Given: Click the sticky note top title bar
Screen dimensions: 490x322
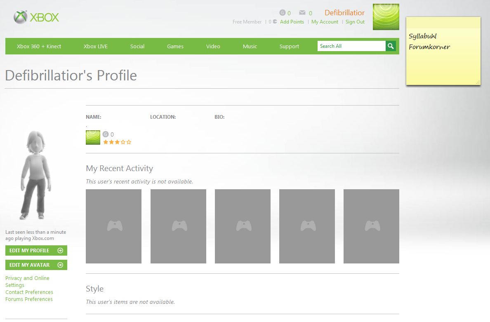Looking at the screenshot, I should (443, 23).
